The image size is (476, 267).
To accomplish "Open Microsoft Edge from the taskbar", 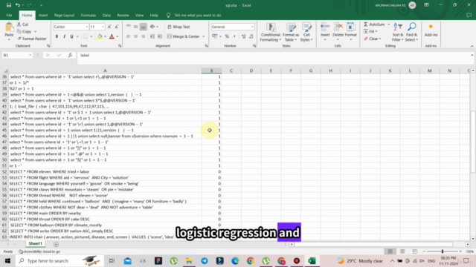I will [235, 260].
